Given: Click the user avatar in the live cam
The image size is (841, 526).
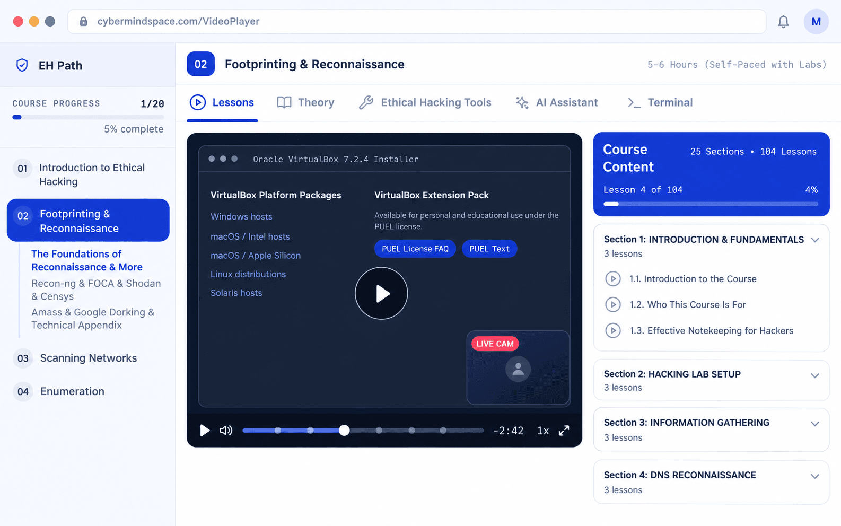Looking at the screenshot, I should (x=518, y=369).
